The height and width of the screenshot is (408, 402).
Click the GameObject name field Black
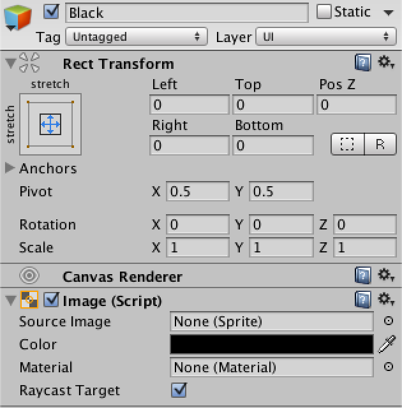coord(187,13)
